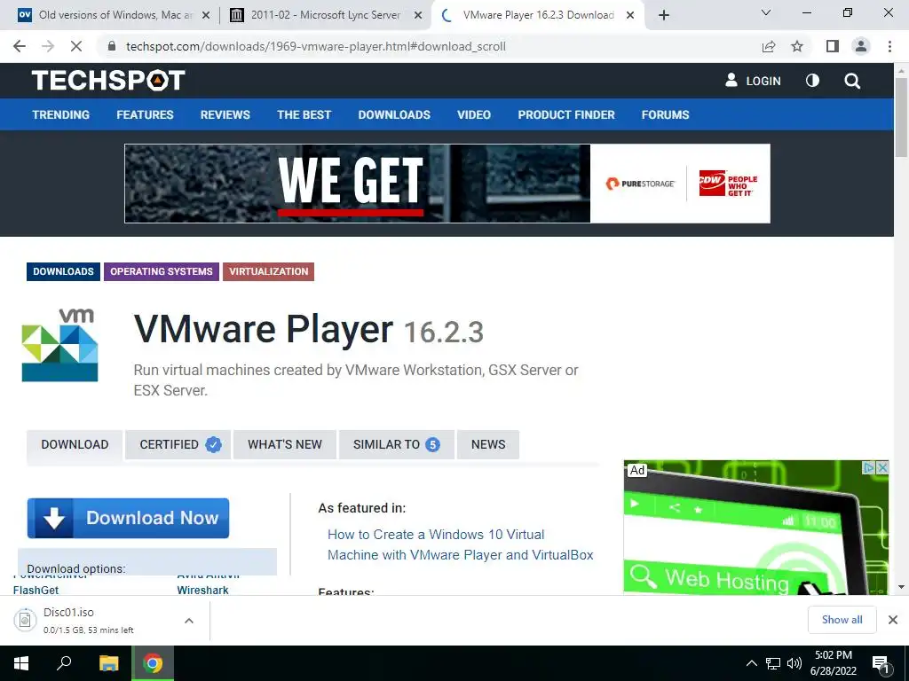Click the WE GET banner advertisement

(x=447, y=183)
